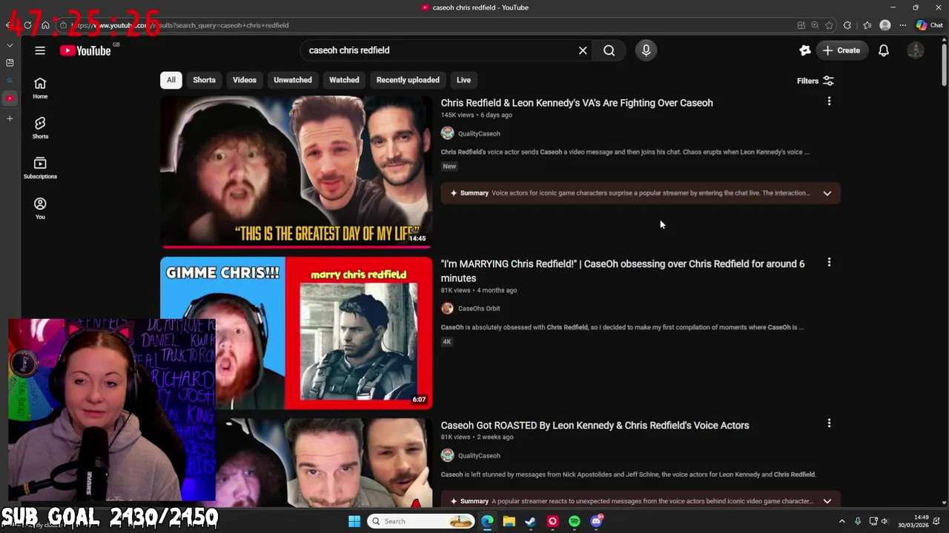The width and height of the screenshot is (949, 533).
Task: Expand the first video's Summary chevron
Action: [827, 193]
